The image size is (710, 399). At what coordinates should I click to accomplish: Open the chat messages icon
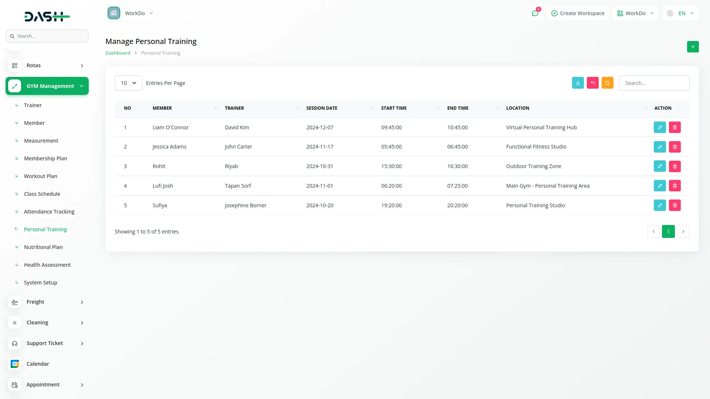pos(535,13)
